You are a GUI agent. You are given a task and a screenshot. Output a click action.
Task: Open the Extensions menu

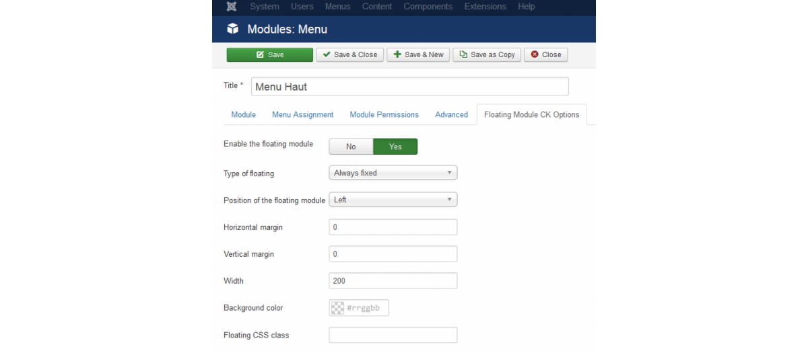(485, 7)
